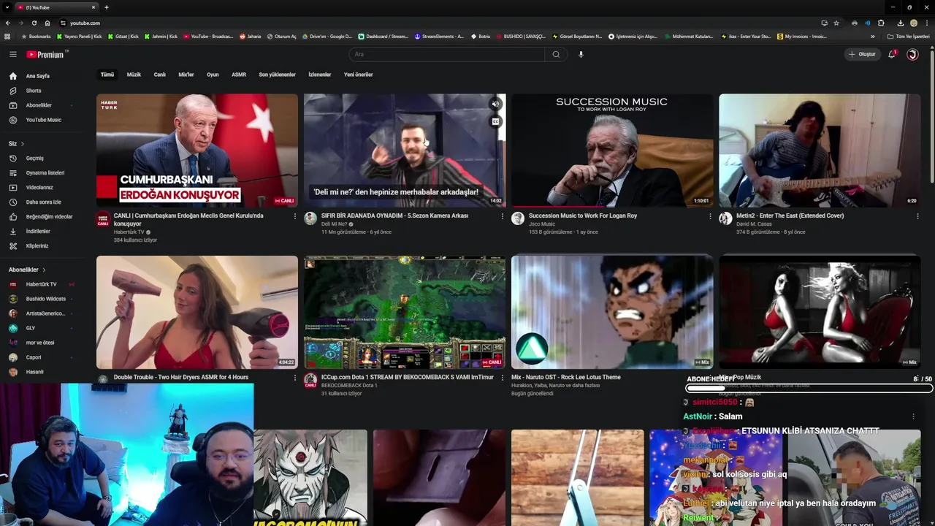Image resolution: width=935 pixels, height=526 pixels.
Task: Start voice search with the microphone icon
Action: (x=581, y=54)
